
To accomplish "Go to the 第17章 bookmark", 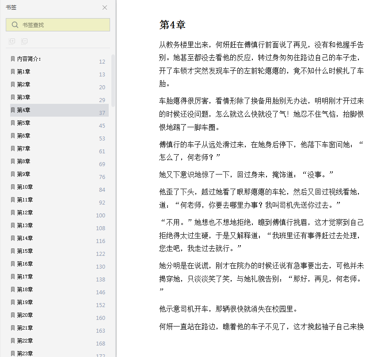I will coord(59,277).
